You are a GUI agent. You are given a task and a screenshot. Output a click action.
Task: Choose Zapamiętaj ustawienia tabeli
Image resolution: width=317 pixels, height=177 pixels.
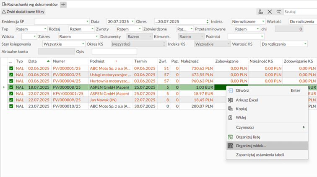(x=260, y=155)
